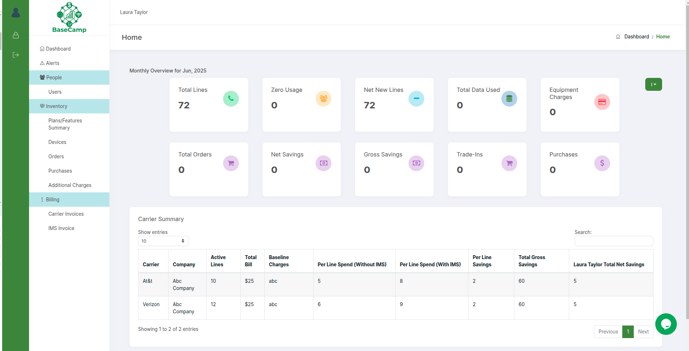
Task: Navigate to Carrier Invoices
Action: pos(66,214)
